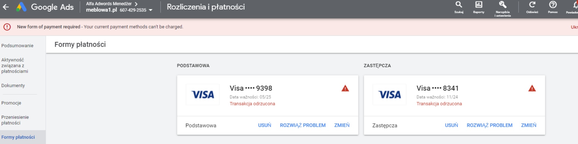Screen dimensions: 578x144
Task: Open Raporty reports icon
Action: (x=479, y=5)
